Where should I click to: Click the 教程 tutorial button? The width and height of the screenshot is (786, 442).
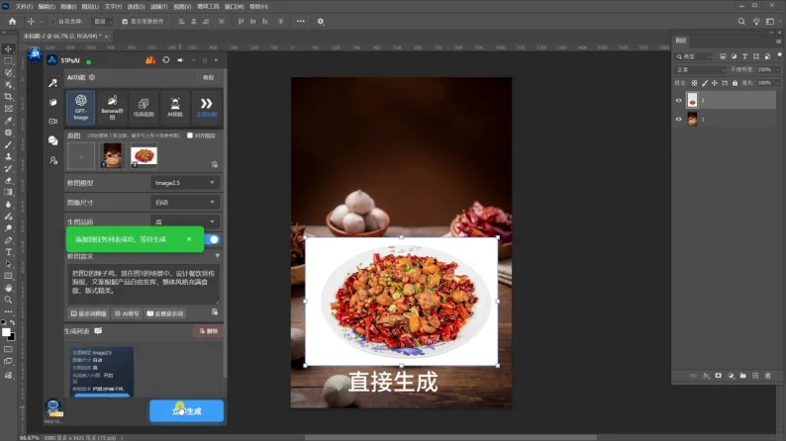tap(209, 77)
